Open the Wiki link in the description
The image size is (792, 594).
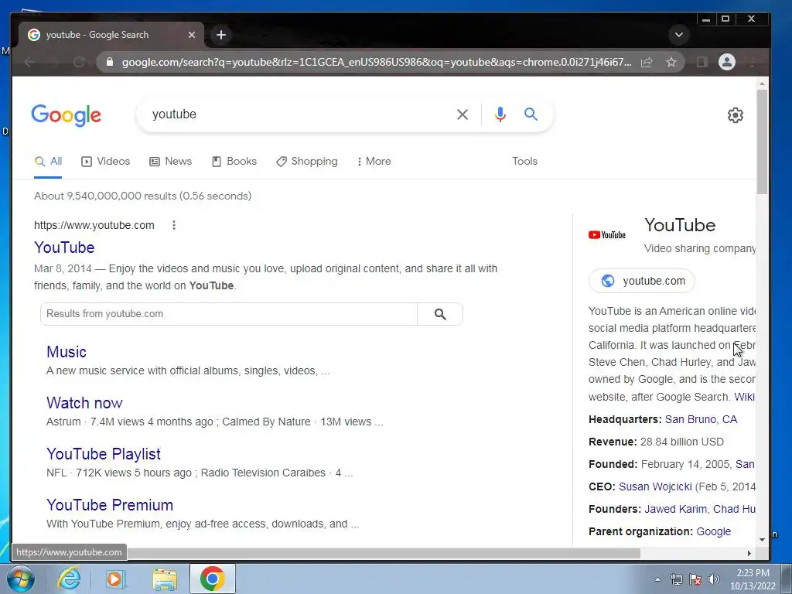[744, 397]
